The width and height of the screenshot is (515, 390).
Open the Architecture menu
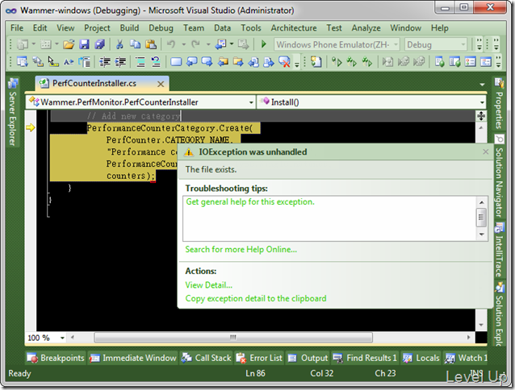point(294,28)
